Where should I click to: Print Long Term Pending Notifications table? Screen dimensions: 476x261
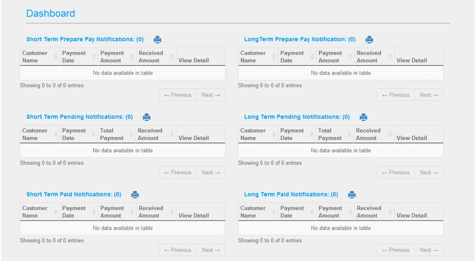click(363, 117)
